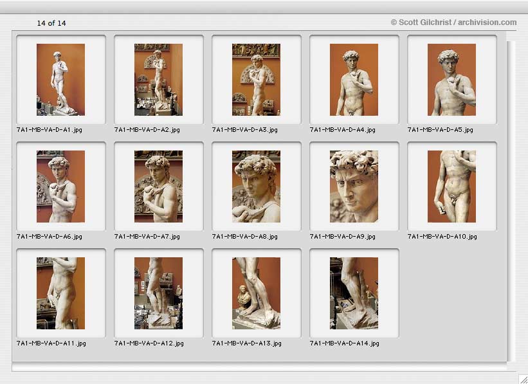
Task: Open thumbnail 7A1-MB-VA-D-A1.jpg full statue view
Action: click(x=60, y=80)
